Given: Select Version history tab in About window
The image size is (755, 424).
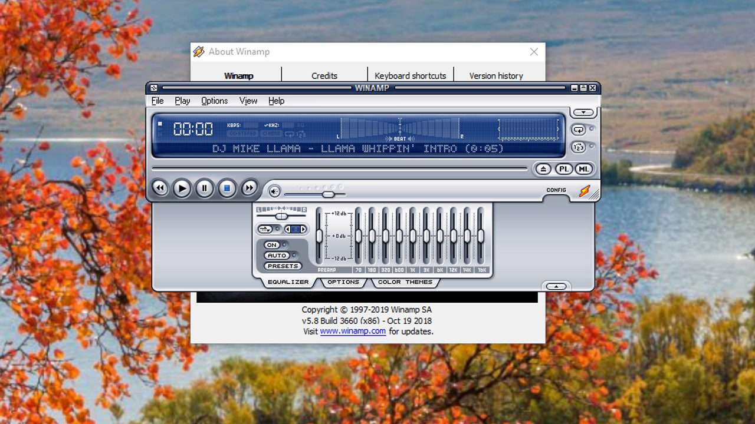Looking at the screenshot, I should click(496, 75).
